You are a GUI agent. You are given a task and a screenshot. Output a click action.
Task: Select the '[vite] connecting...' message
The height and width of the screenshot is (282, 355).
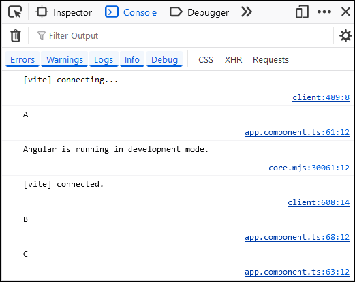tap(70, 80)
